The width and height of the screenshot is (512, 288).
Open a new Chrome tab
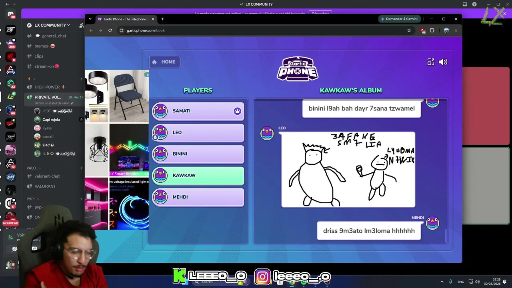162,19
